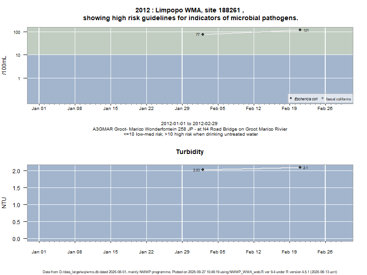
Task: Click the faecal coliforms legend marker
Action: 323,99
